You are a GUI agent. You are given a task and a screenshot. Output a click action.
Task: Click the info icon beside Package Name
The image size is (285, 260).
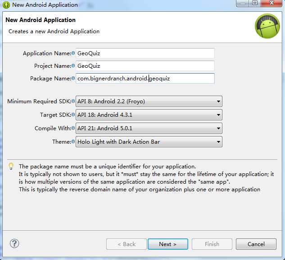pyautogui.click(x=73, y=78)
